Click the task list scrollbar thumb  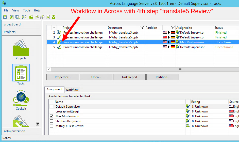[180, 69]
